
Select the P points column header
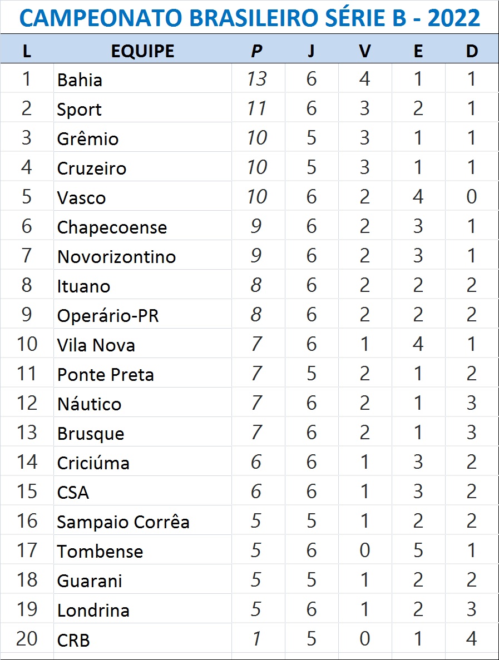click(x=256, y=51)
